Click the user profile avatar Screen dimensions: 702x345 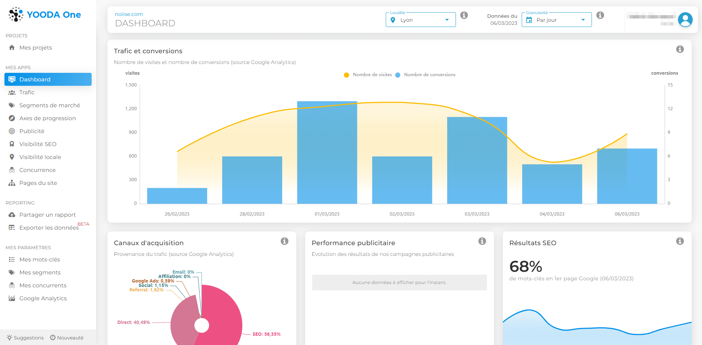(685, 20)
